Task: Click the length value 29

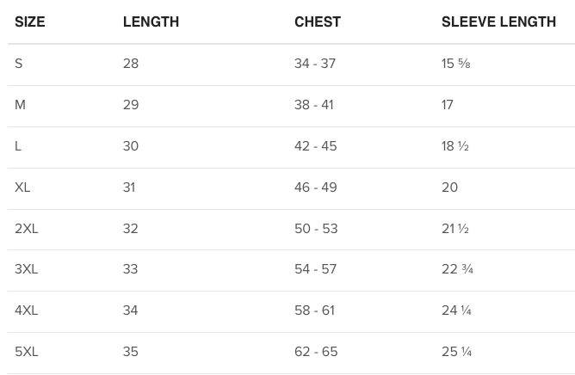Action: pos(131,105)
